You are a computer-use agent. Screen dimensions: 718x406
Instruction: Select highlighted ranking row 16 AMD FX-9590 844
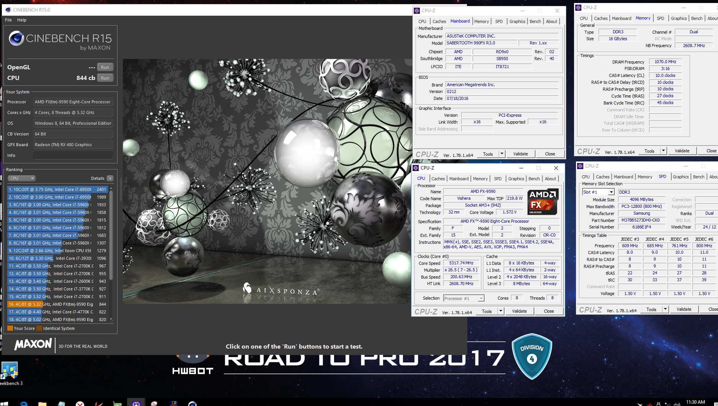coord(58,304)
